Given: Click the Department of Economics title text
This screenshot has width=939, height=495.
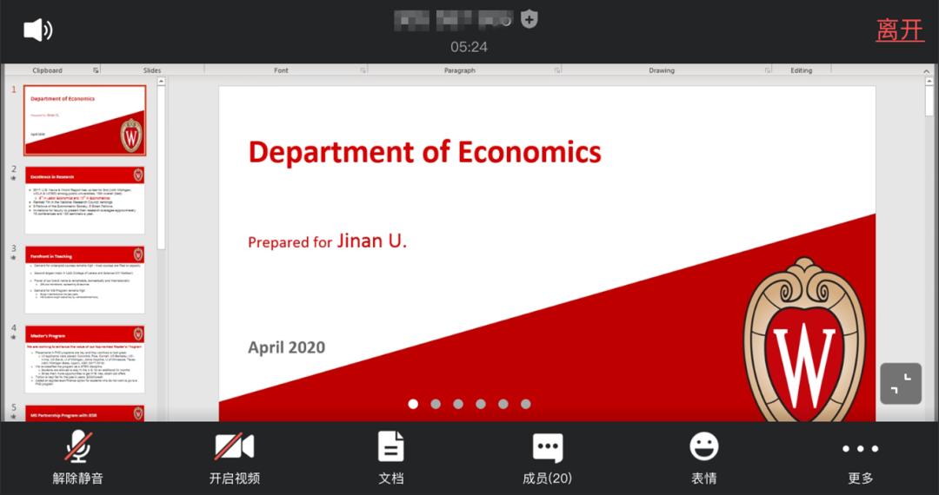Looking at the screenshot, I should (x=424, y=152).
